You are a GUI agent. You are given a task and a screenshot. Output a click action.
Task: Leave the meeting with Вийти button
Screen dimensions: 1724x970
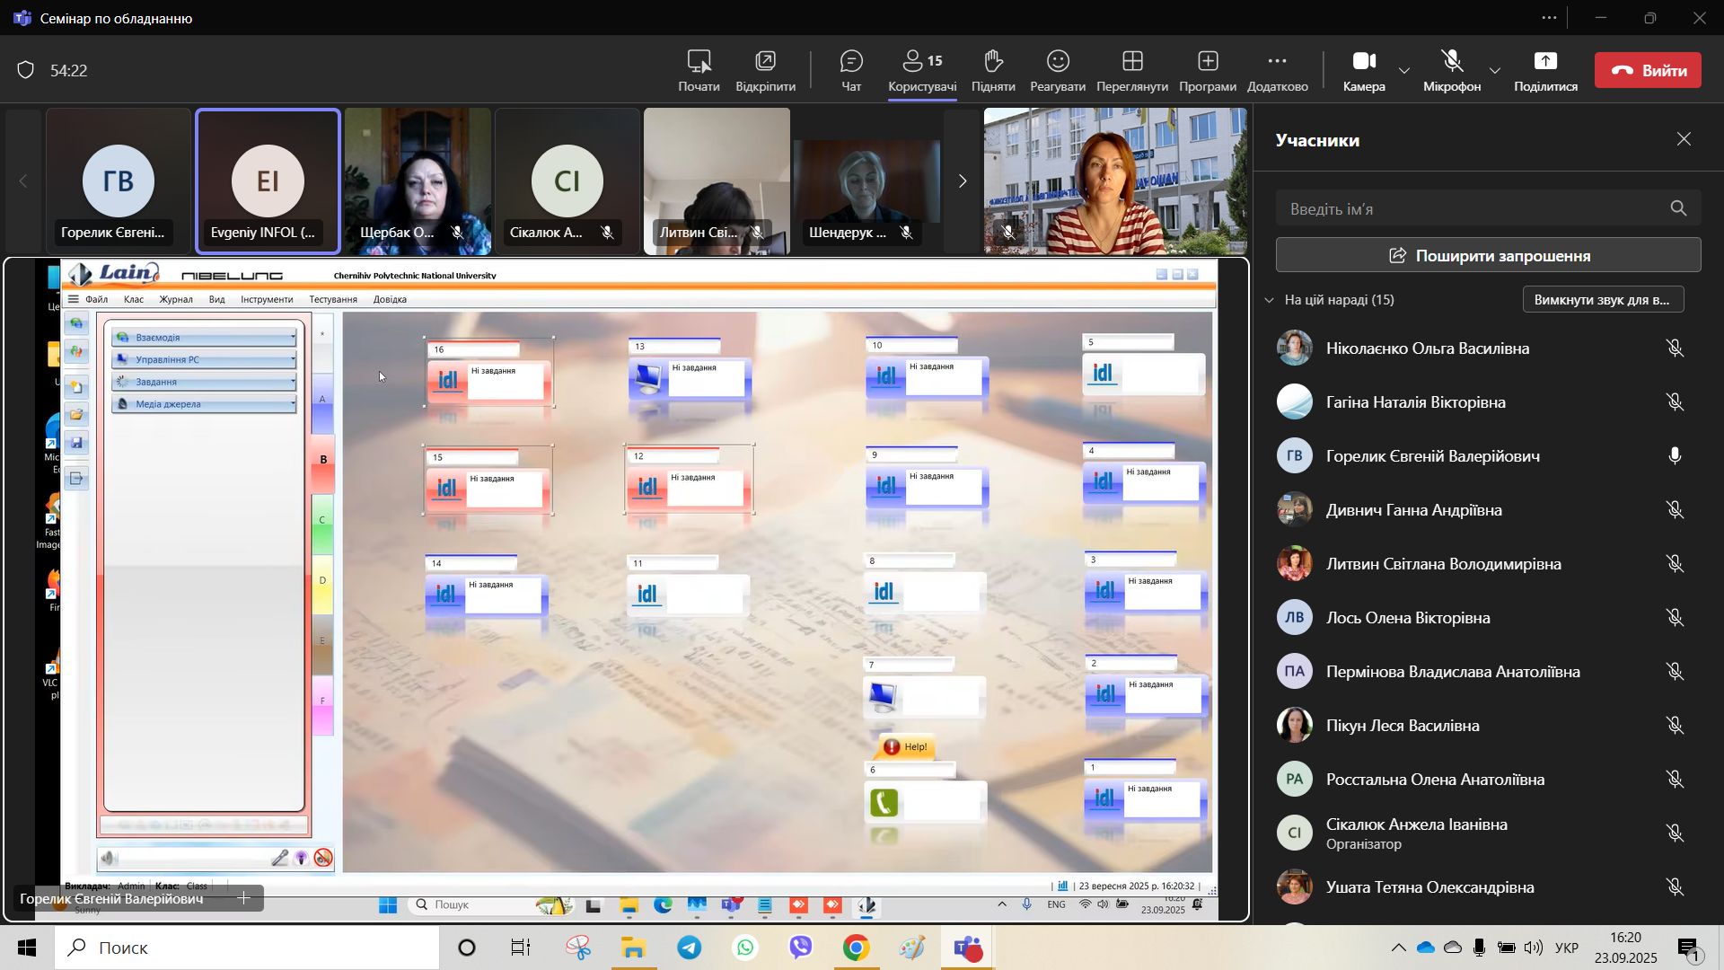[x=1647, y=71]
